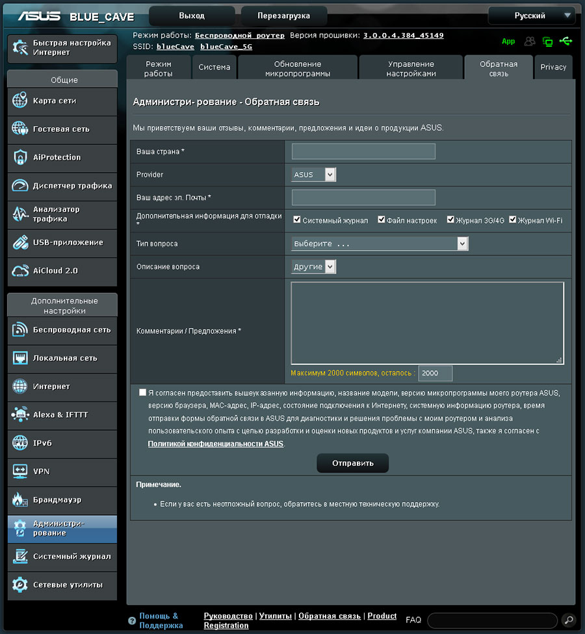585x634 pixels.
Task: Click the Отправить submit button
Action: (353, 463)
